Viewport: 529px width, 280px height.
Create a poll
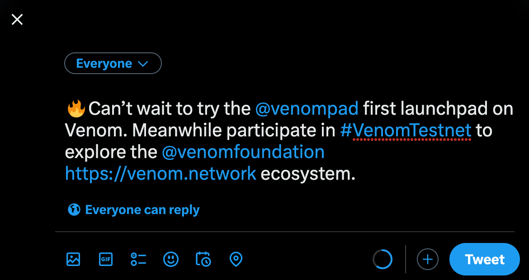click(138, 259)
